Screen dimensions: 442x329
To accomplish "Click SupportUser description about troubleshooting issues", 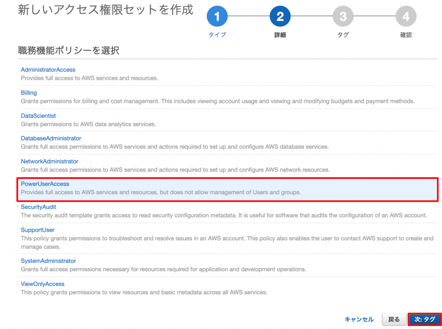I will tap(227, 242).
